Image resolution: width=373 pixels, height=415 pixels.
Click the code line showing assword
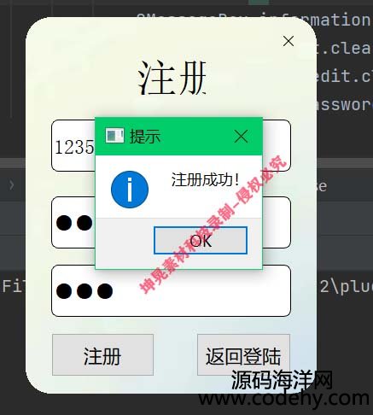point(345,105)
